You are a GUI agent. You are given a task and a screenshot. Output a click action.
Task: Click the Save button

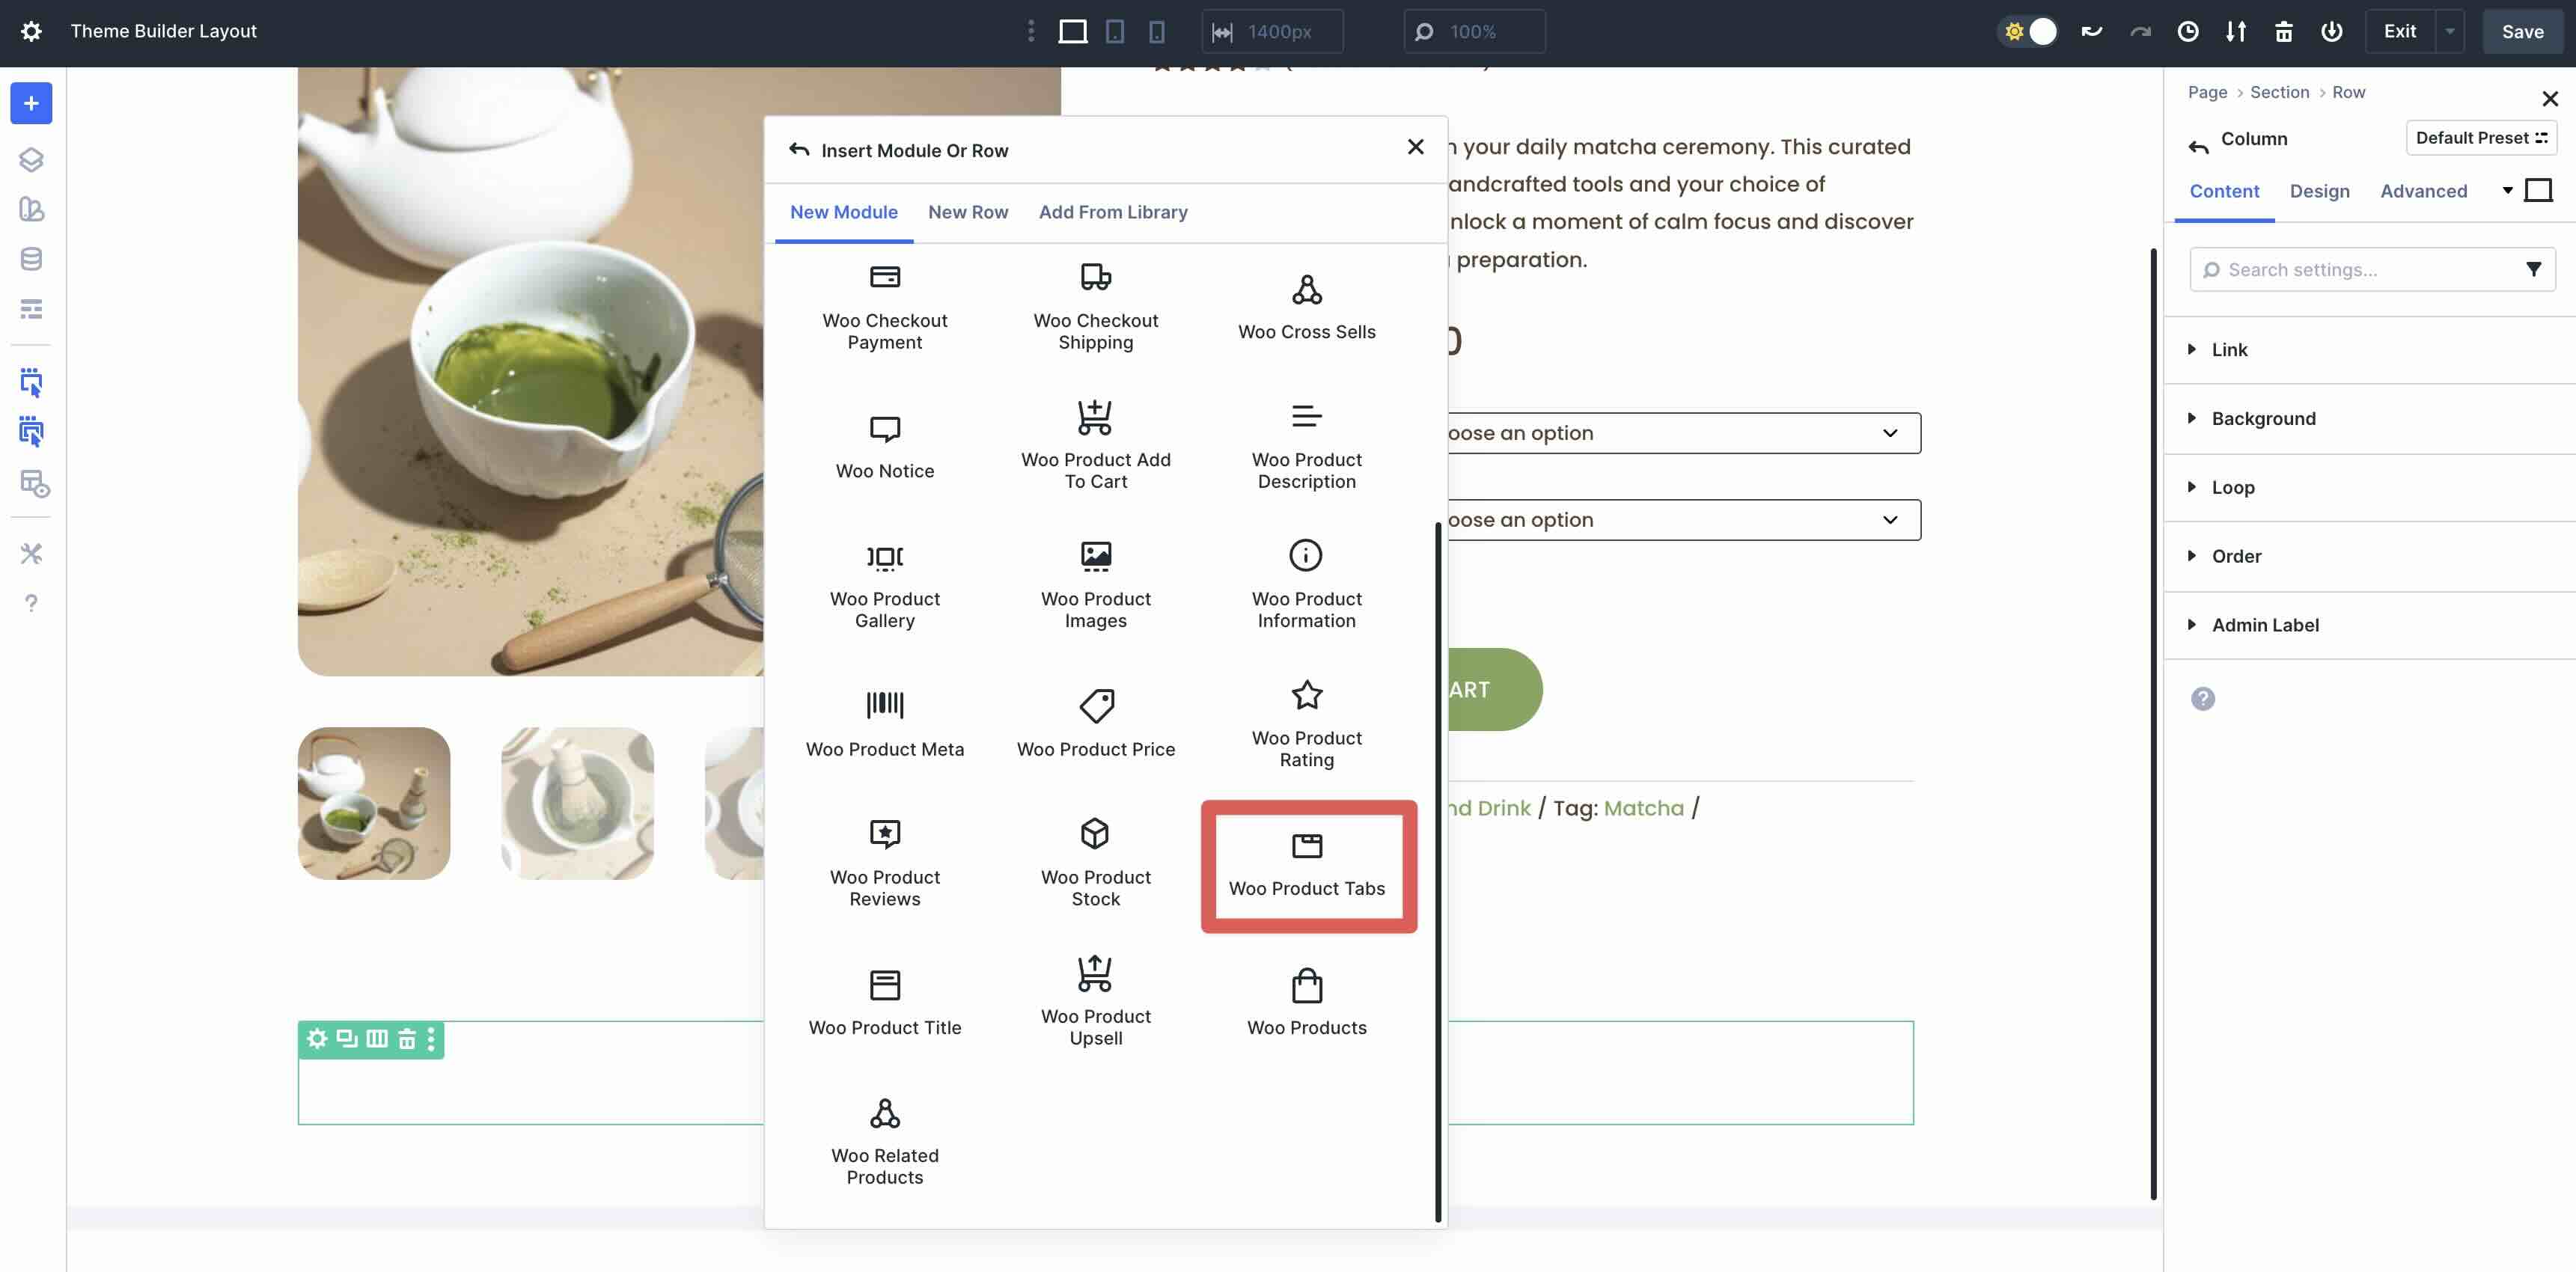(x=2522, y=31)
